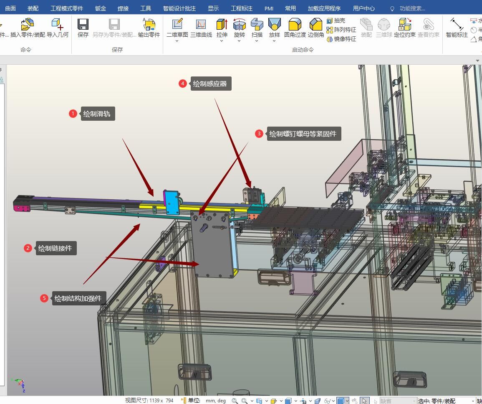Click the 镜像特征 mirror feature button
482x404 pixels.
(341, 39)
